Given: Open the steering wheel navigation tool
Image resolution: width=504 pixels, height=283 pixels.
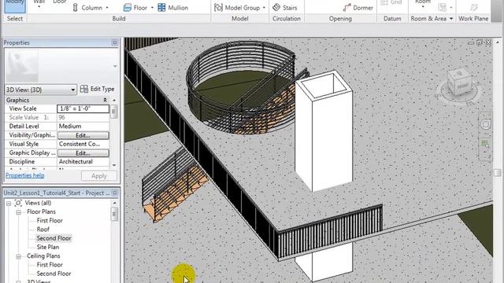Looking at the screenshot, I should [x=485, y=124].
